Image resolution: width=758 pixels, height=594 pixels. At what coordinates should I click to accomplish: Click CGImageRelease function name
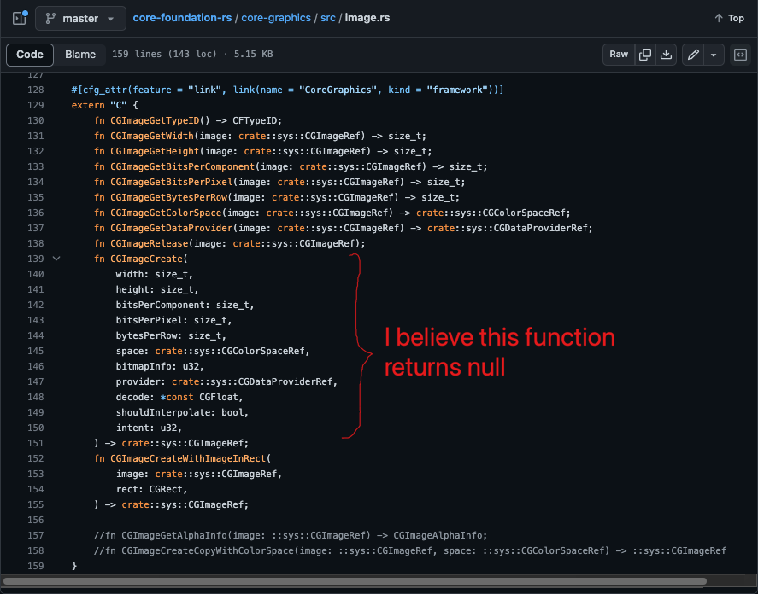pyautogui.click(x=149, y=244)
